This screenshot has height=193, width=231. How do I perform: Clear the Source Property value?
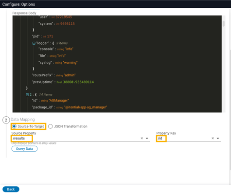[142, 138]
